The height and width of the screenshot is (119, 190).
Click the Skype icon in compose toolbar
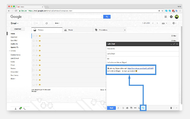click(x=143, y=108)
